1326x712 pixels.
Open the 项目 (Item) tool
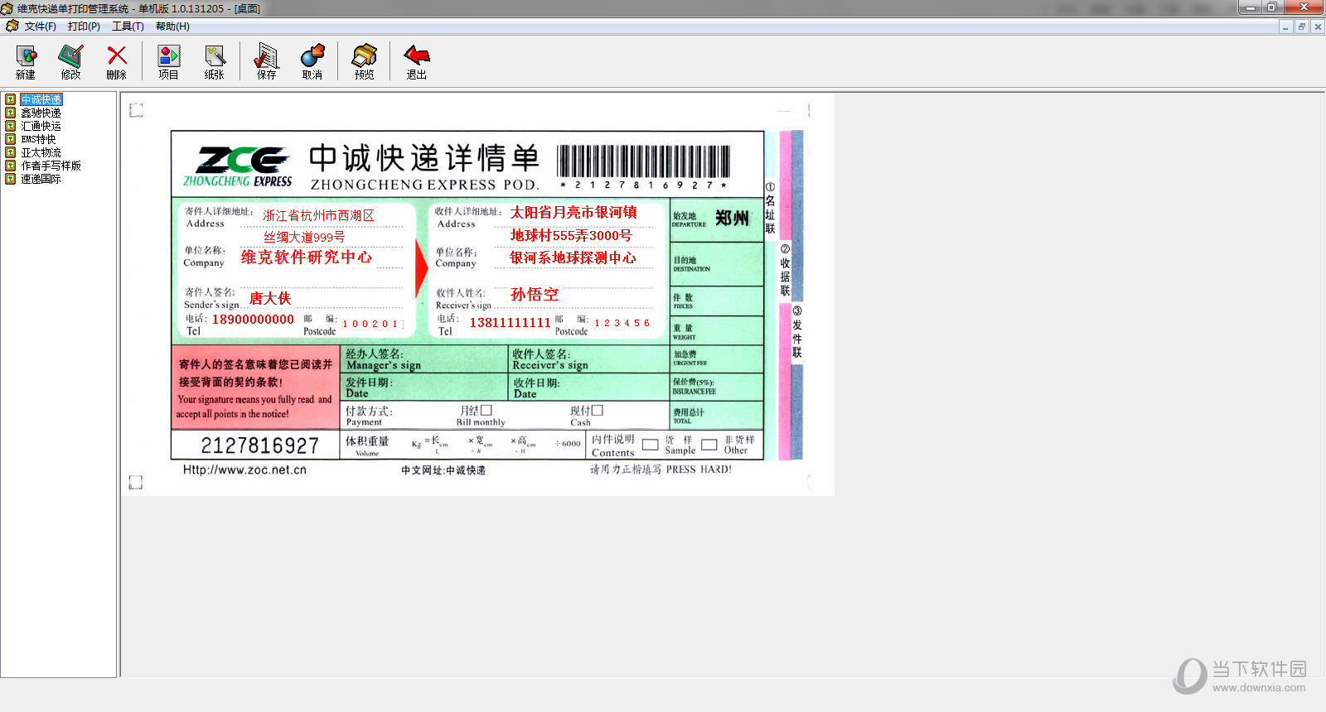point(169,61)
